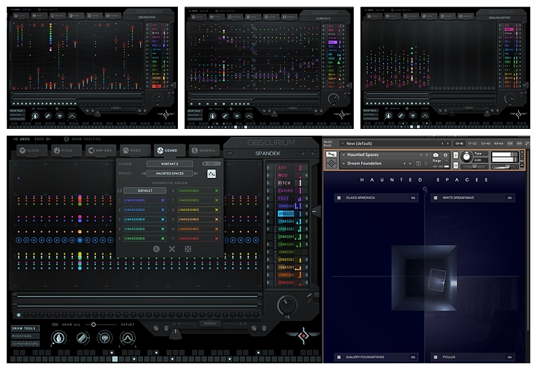Click the OSC toggle in Sound panel
The image size is (537, 370).
tap(211, 164)
